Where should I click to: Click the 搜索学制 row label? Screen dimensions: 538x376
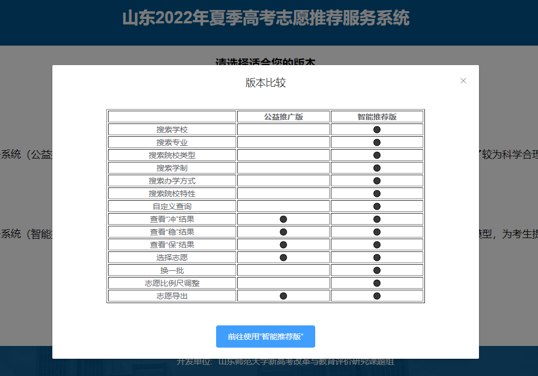click(172, 167)
